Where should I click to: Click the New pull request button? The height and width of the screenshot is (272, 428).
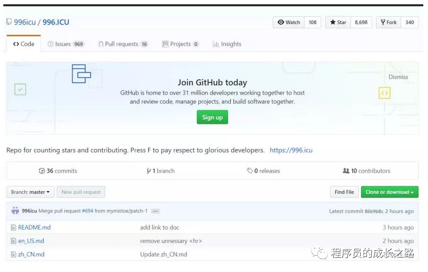tap(81, 192)
